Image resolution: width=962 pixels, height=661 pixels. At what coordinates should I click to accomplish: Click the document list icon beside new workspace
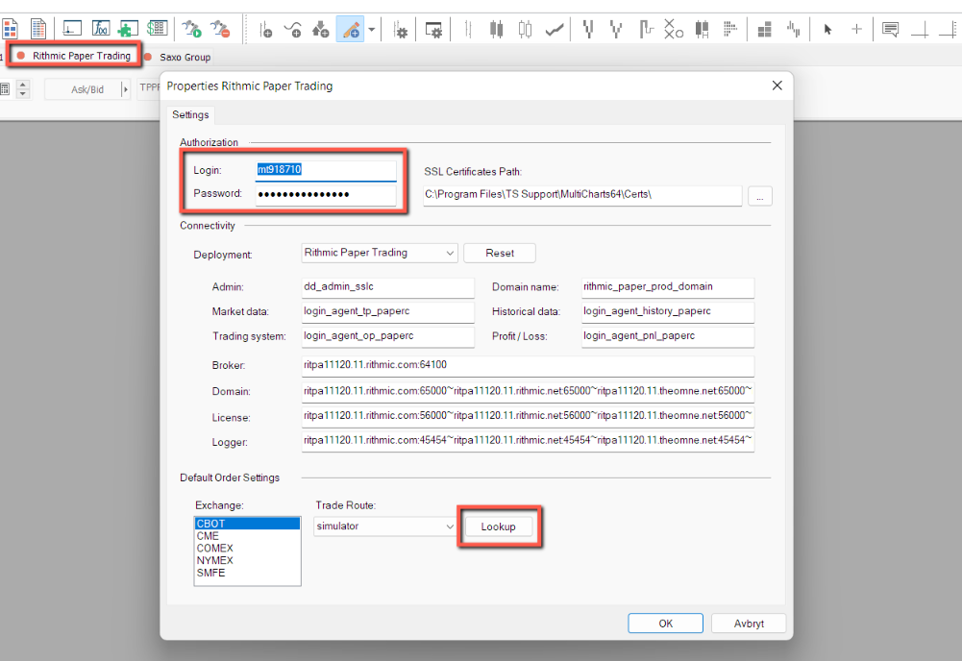click(x=38, y=29)
